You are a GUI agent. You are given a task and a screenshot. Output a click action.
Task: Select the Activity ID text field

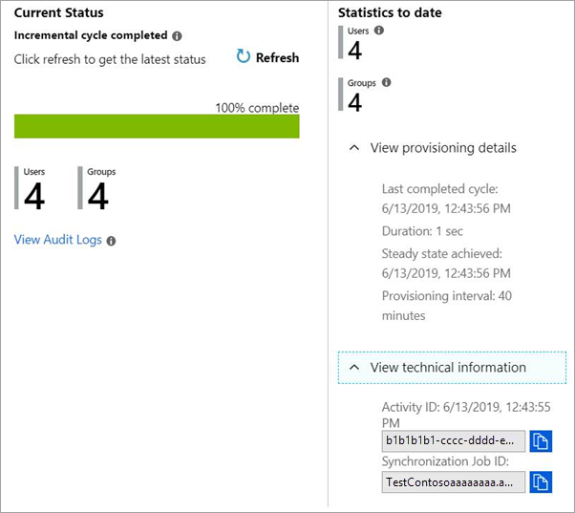point(453,440)
